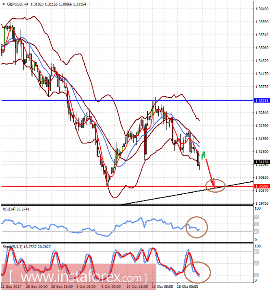Click the GBPUSD,H4 chart title text
Viewport: 270px width, 291px height.
tap(17, 4)
